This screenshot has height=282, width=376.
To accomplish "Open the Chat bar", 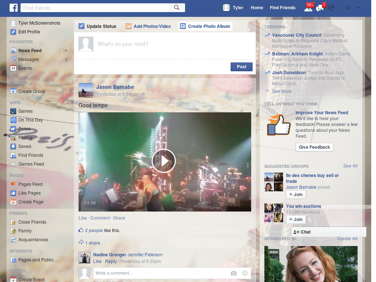I will click(x=329, y=232).
